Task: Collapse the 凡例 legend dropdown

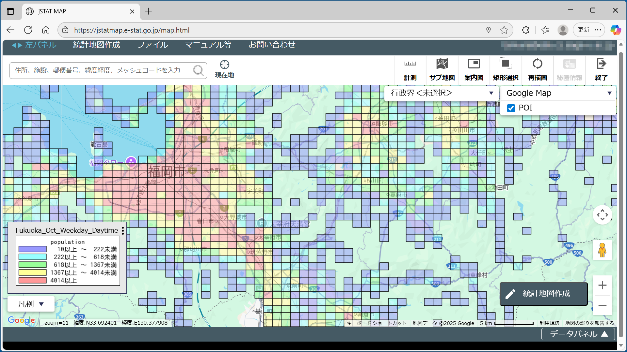Action: [31, 304]
